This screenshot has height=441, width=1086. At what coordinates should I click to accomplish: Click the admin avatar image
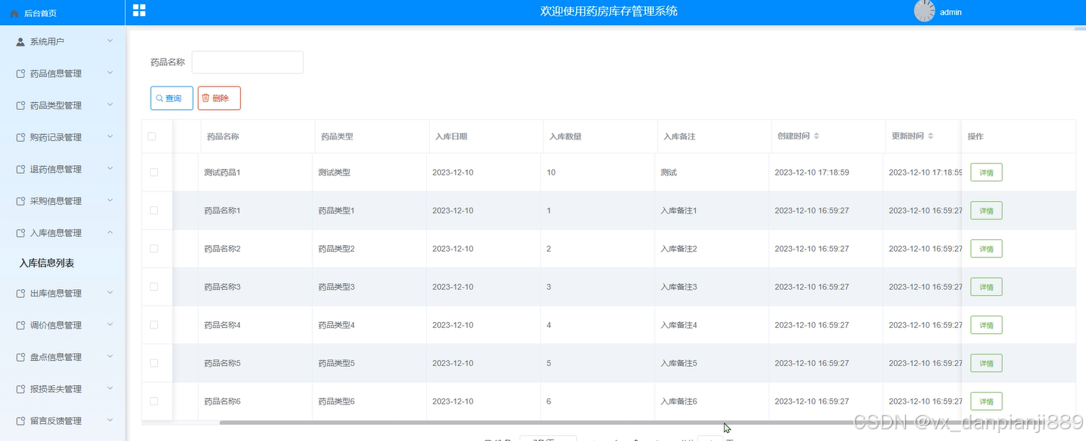pos(924,10)
